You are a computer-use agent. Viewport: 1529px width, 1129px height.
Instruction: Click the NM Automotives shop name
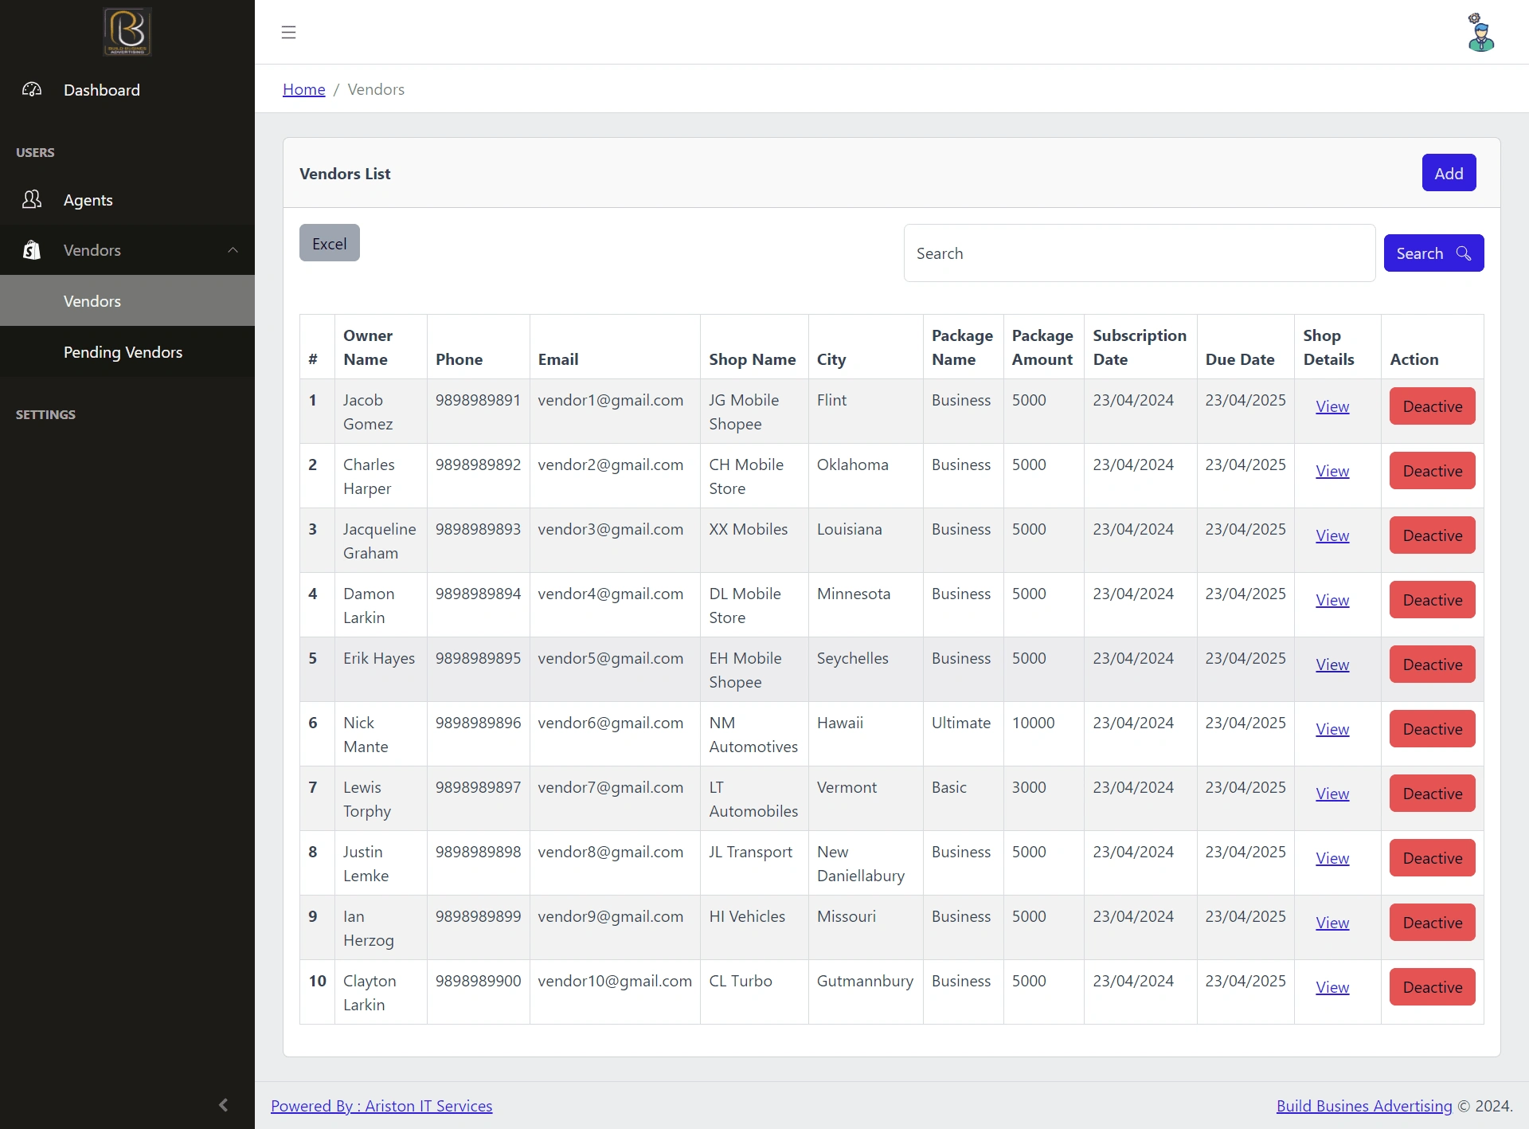point(753,735)
